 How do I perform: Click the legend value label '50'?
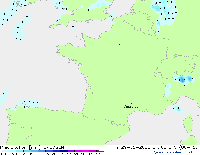[x=97, y=154]
